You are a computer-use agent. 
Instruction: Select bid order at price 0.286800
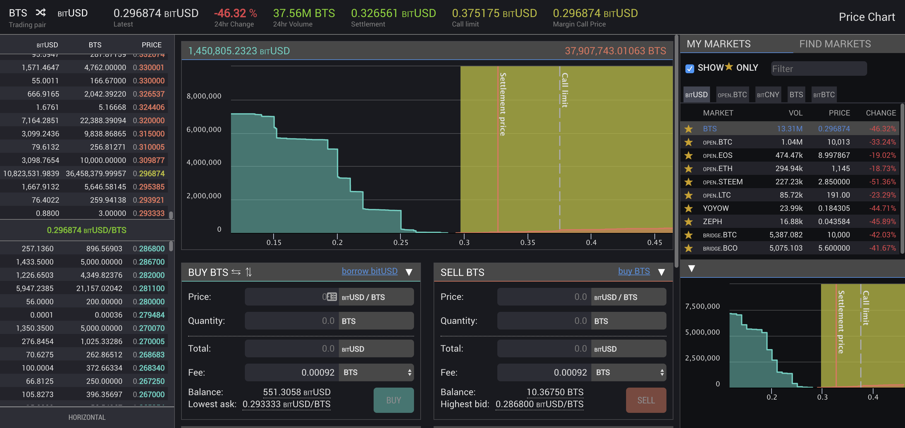[x=84, y=249]
